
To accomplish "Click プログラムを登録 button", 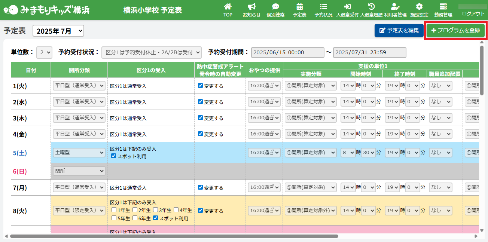I will coord(455,30).
